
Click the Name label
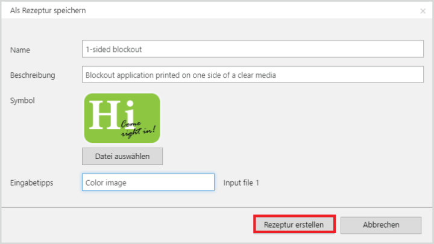pyautogui.click(x=20, y=50)
